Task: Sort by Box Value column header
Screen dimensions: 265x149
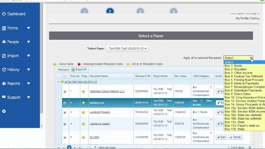Action: [181, 76]
